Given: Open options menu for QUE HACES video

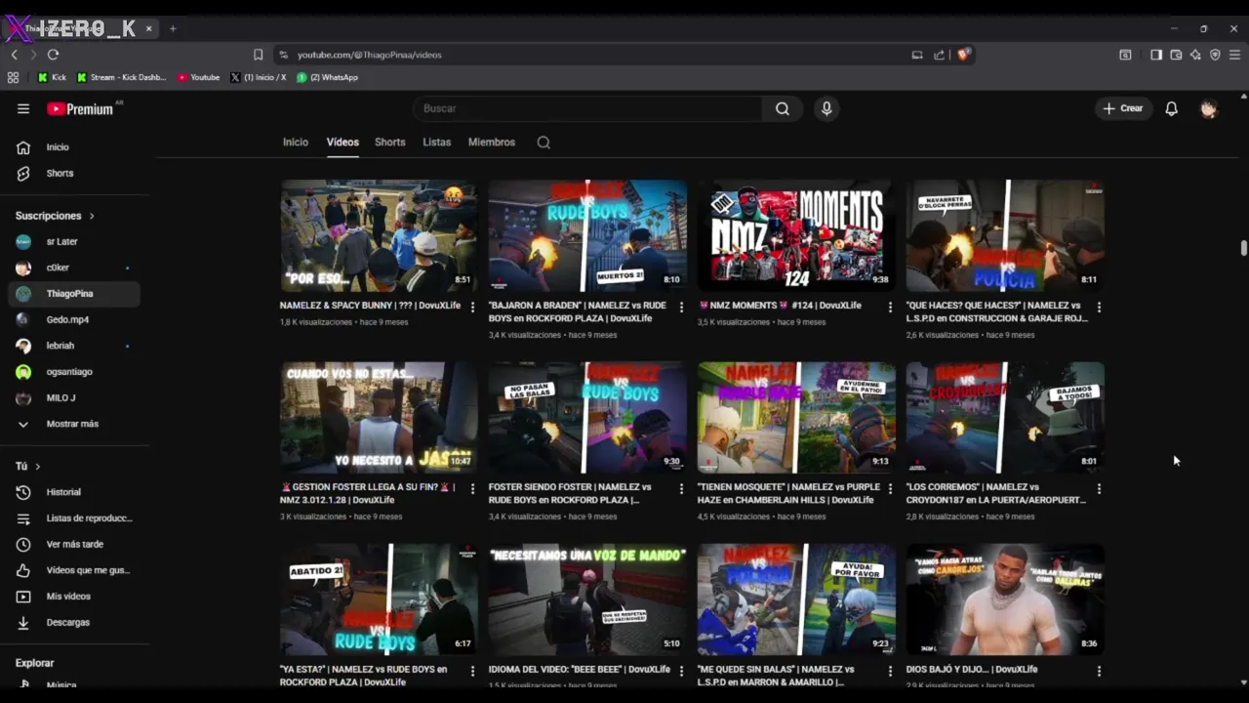Looking at the screenshot, I should [1099, 307].
